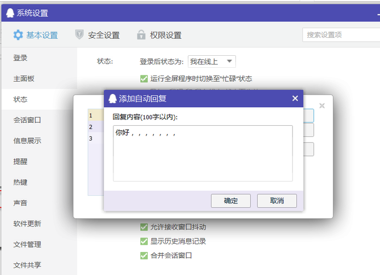Click the penguin icon in 添加自动回复 dialog title
The image size is (380, 275).
[112, 98]
